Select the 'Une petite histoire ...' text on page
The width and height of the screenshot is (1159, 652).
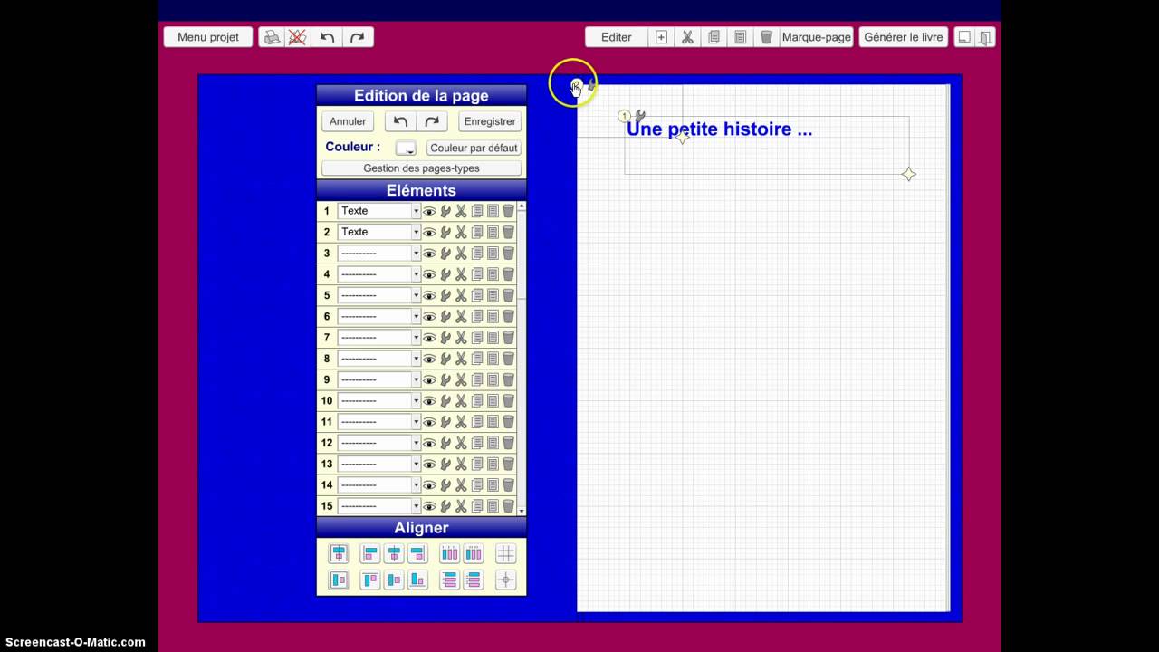pos(719,129)
